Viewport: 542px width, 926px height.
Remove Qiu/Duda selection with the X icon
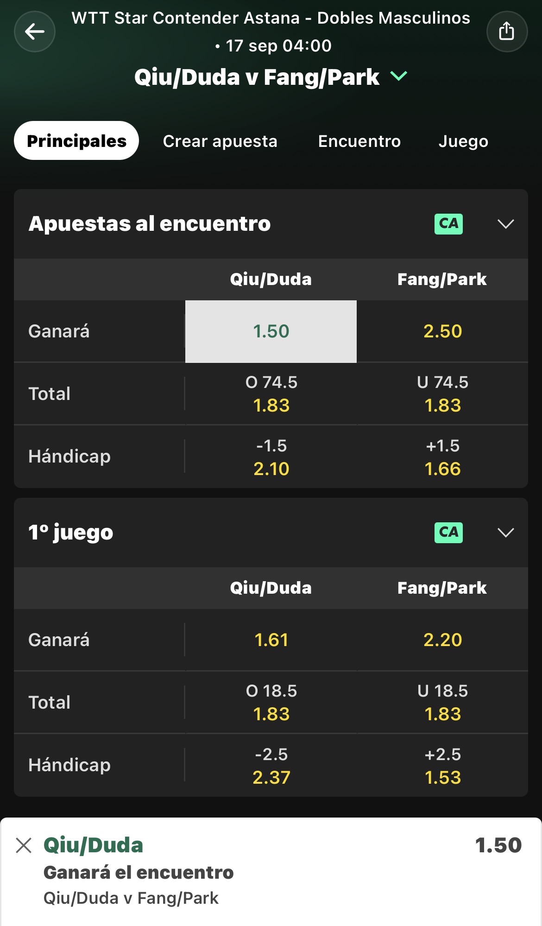click(24, 845)
